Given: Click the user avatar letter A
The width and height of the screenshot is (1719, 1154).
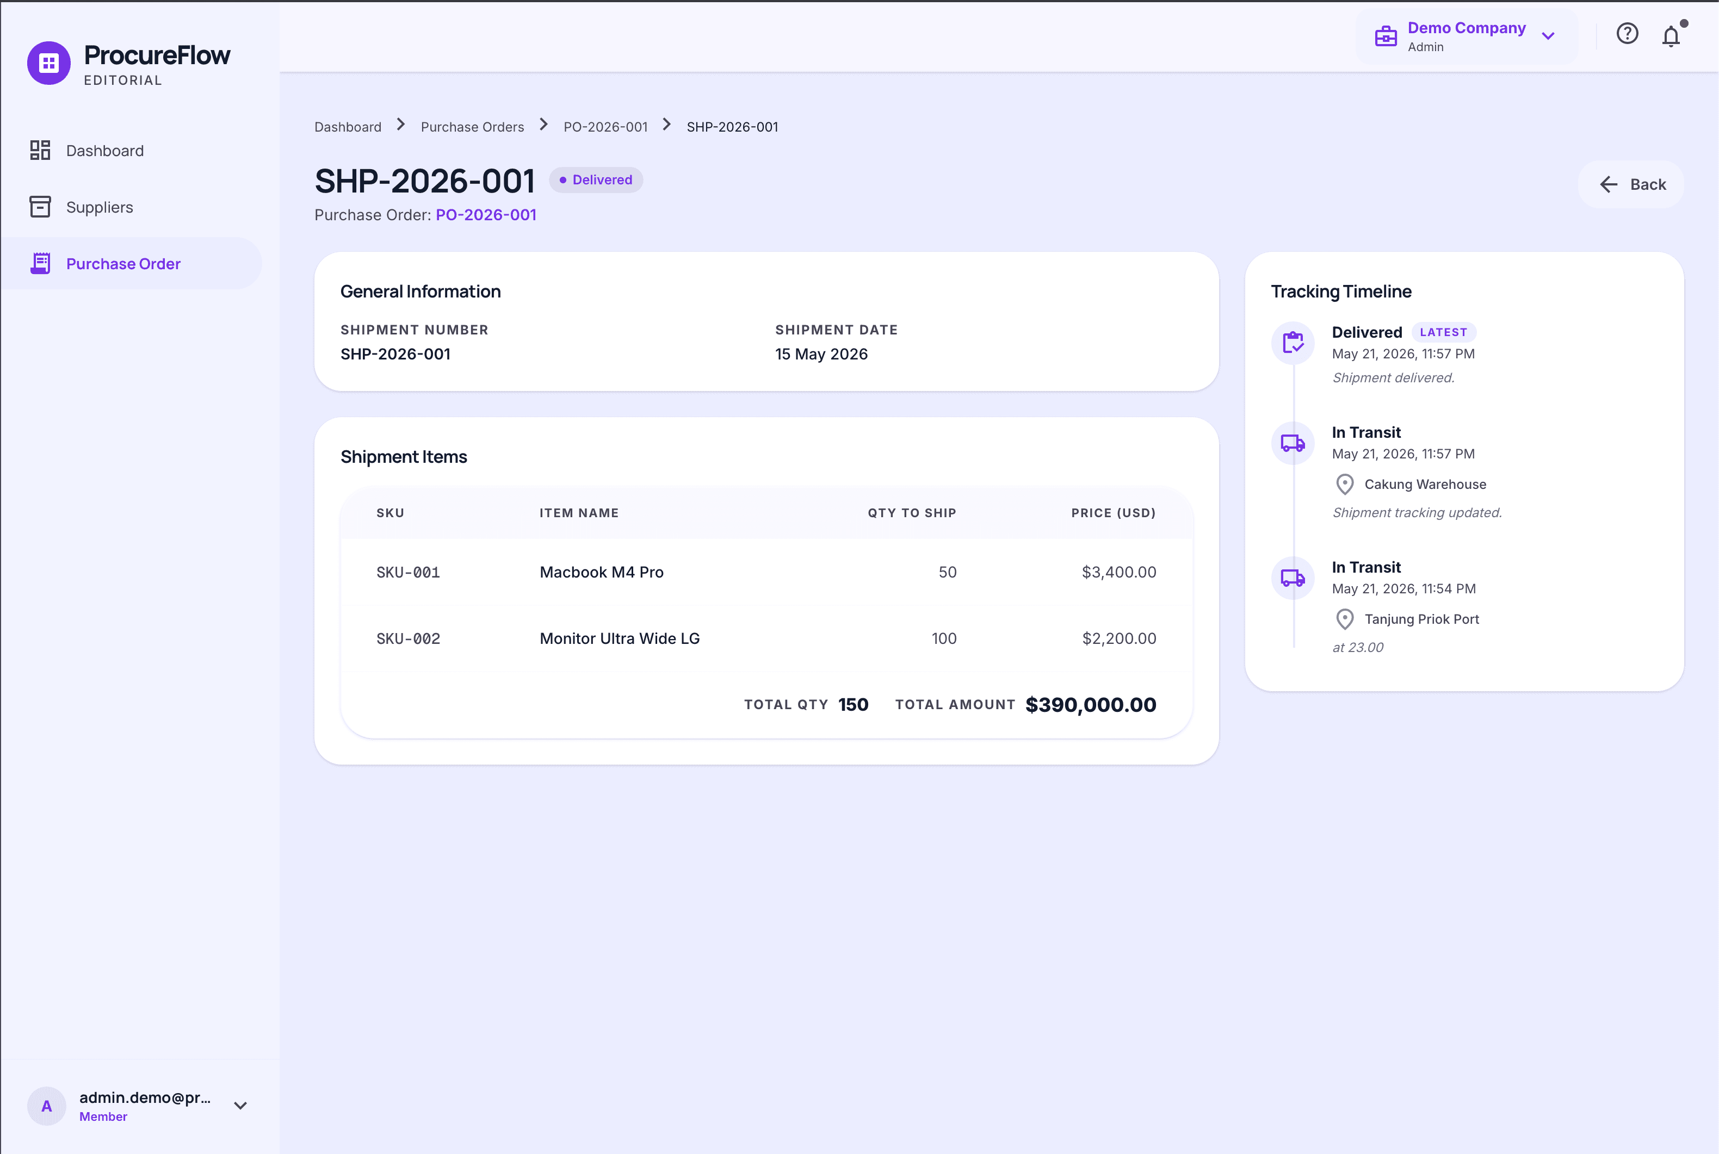Looking at the screenshot, I should click(x=46, y=1106).
